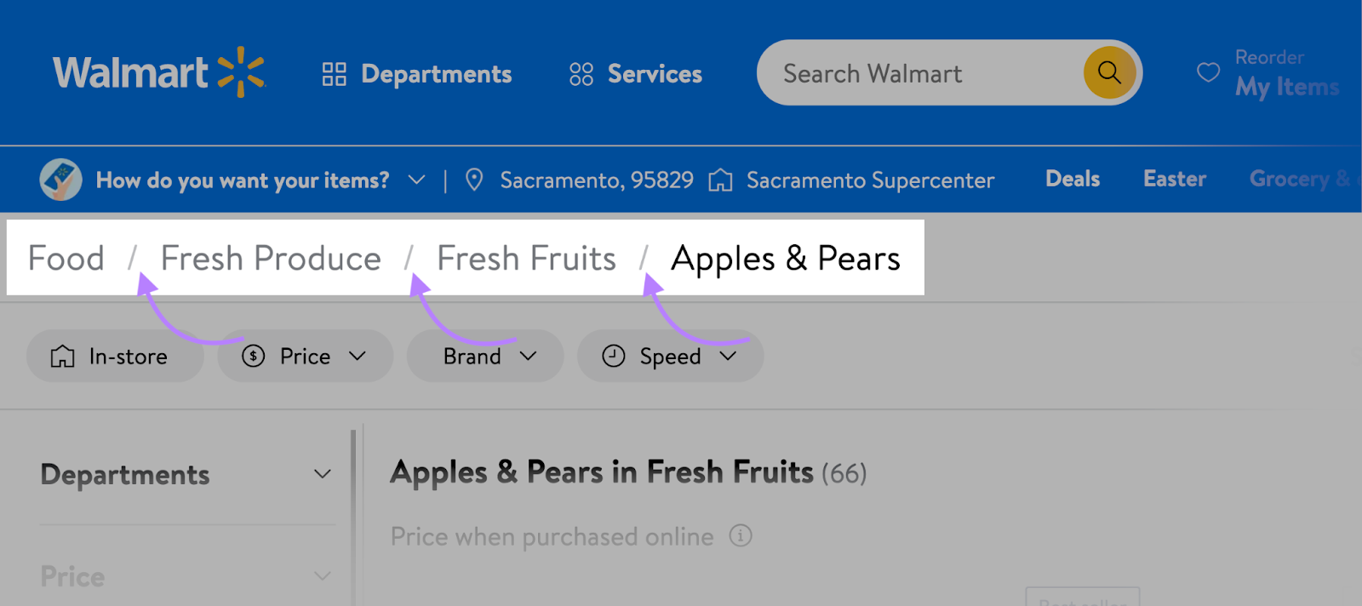Click the info icon beside 'Price when purchased online'
1362x606 pixels.
pyautogui.click(x=741, y=536)
